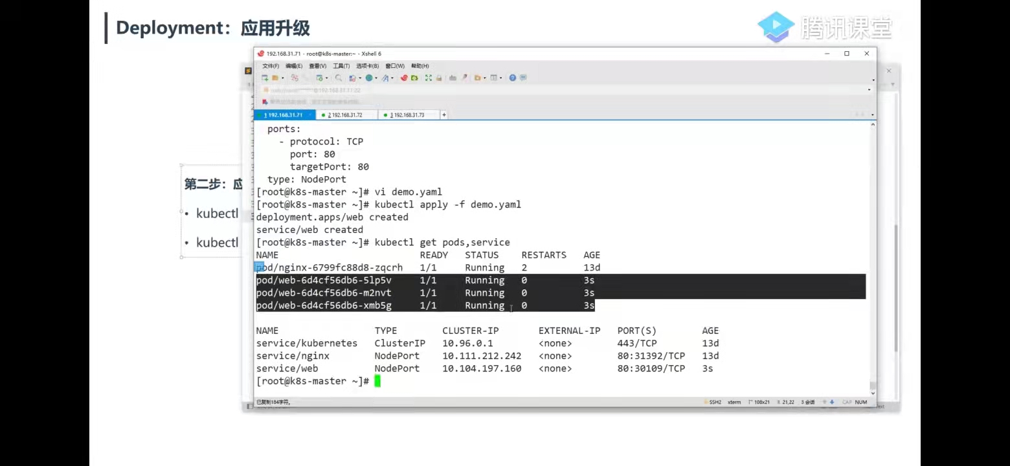
Task: Open the 选项卡(B) menu
Action: coord(368,66)
